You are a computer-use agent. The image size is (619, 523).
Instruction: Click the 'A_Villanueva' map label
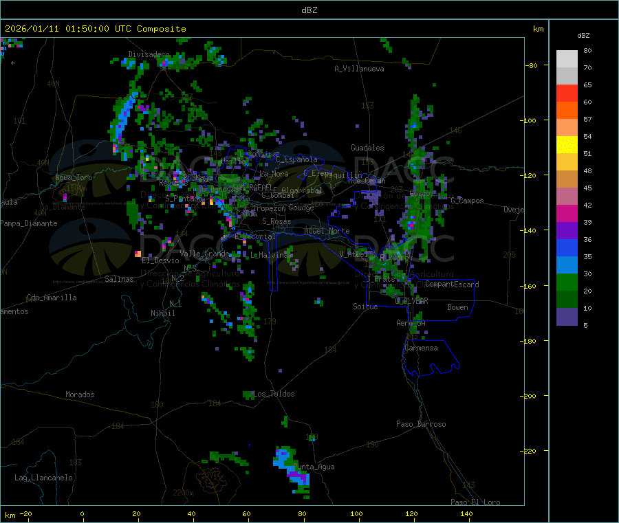[359, 69]
